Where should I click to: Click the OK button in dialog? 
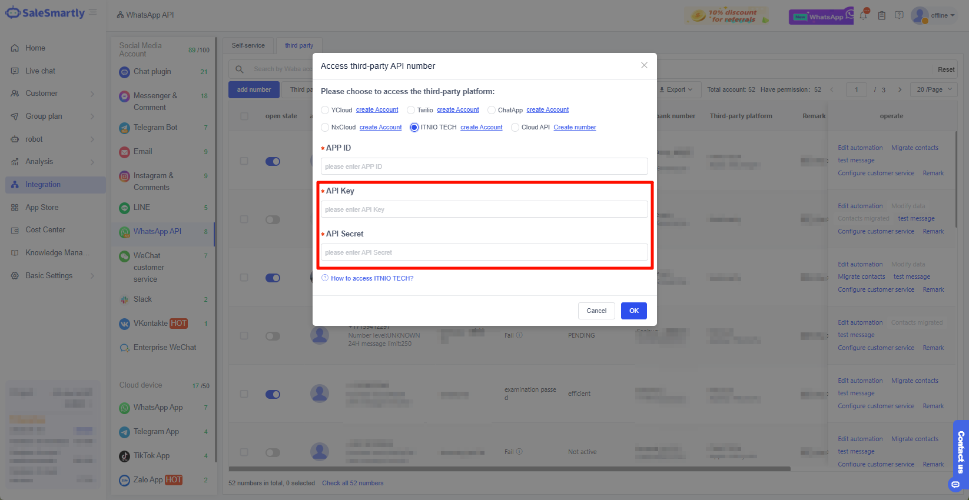pyautogui.click(x=633, y=311)
